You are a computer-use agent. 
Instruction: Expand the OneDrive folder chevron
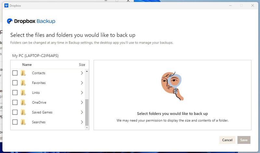pyautogui.click(x=82, y=102)
